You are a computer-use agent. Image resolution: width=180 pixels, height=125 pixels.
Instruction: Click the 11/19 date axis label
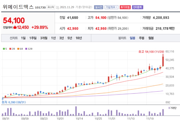[150, 119]
